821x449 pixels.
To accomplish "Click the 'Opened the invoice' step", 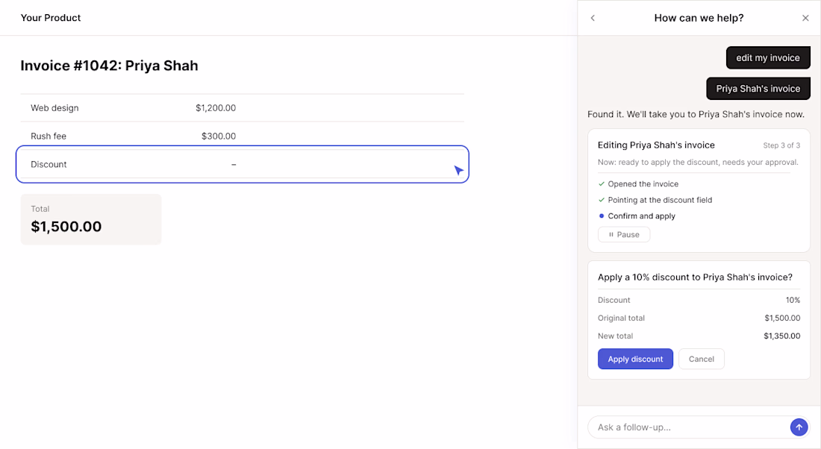I will click(643, 183).
